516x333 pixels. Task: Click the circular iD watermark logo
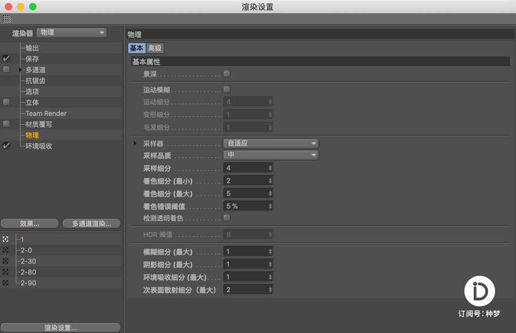[x=479, y=292]
